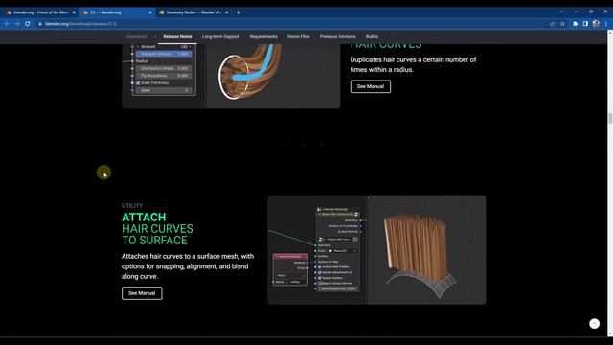The image size is (613, 345).
Task: Open the Attach Hair Curves node preview image
Action: pos(376,249)
